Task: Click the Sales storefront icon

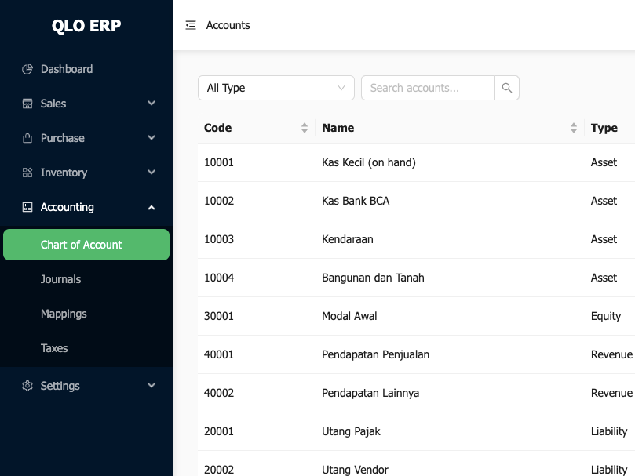Action: tap(27, 104)
